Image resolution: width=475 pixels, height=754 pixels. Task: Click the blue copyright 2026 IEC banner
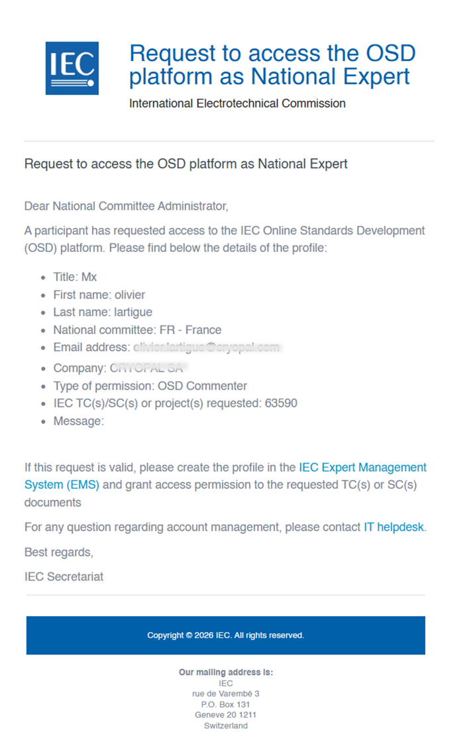(x=226, y=635)
